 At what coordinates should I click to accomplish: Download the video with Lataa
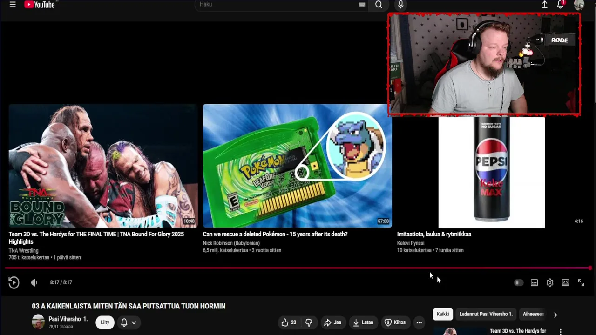[x=363, y=322]
